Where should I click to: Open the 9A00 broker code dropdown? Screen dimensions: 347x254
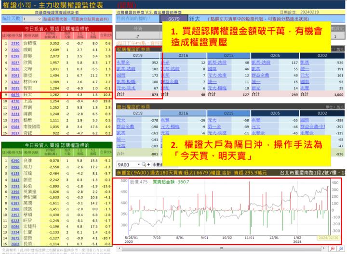pos(139,165)
